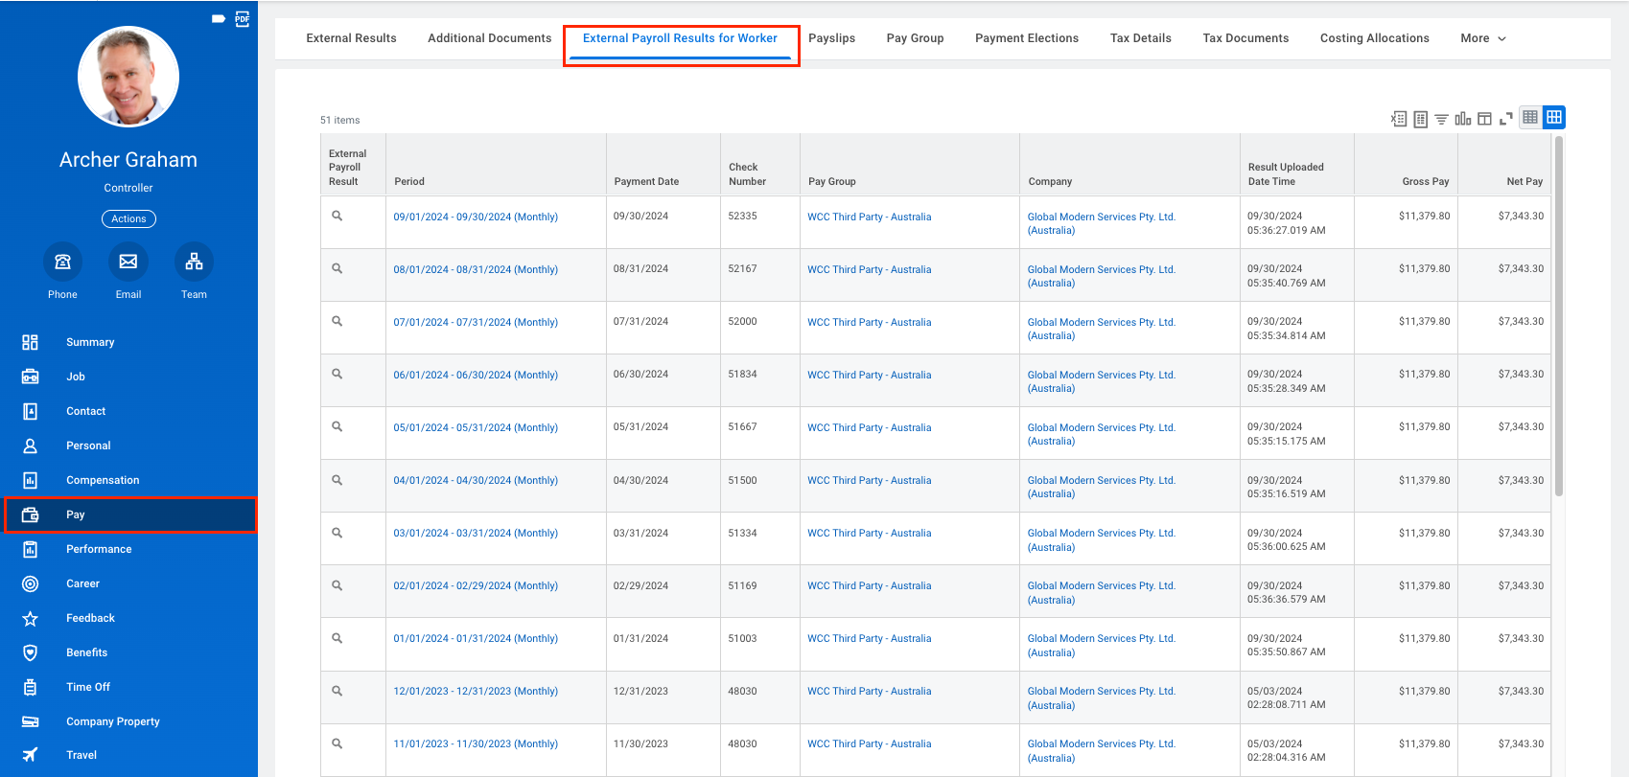Click the Phone contact icon
The image size is (1629, 777).
click(62, 262)
